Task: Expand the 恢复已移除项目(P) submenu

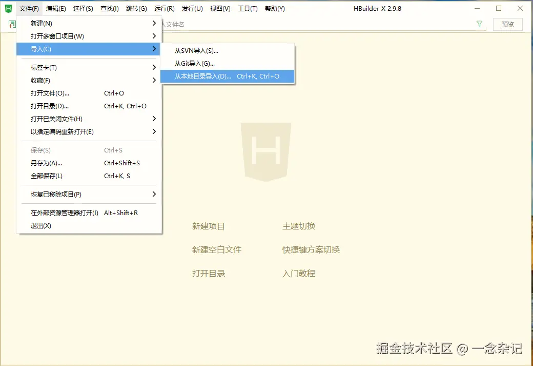Action: 89,195
